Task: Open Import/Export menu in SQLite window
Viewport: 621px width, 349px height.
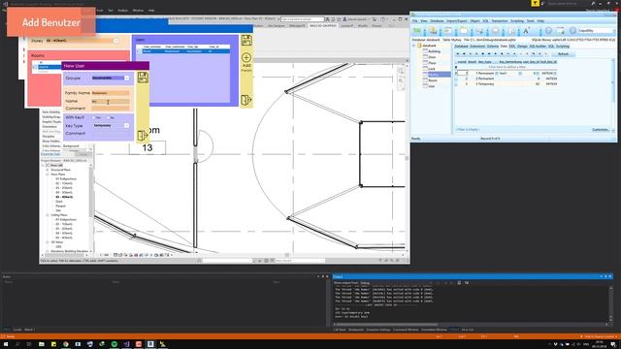Action: [x=457, y=21]
